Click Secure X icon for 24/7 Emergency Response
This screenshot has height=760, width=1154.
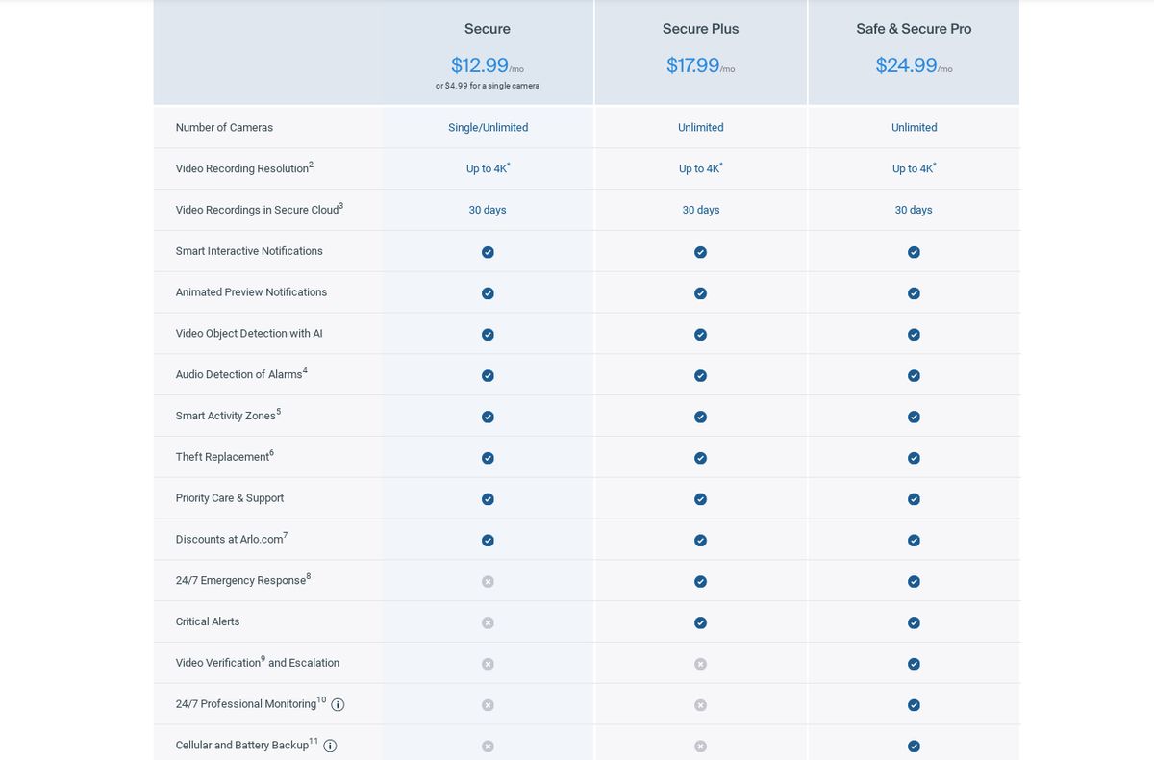coord(488,581)
